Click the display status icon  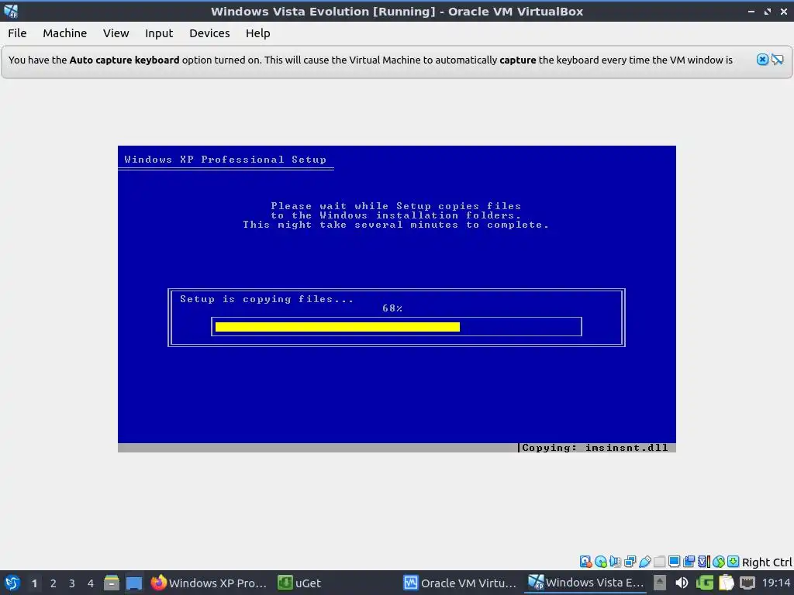point(674,562)
